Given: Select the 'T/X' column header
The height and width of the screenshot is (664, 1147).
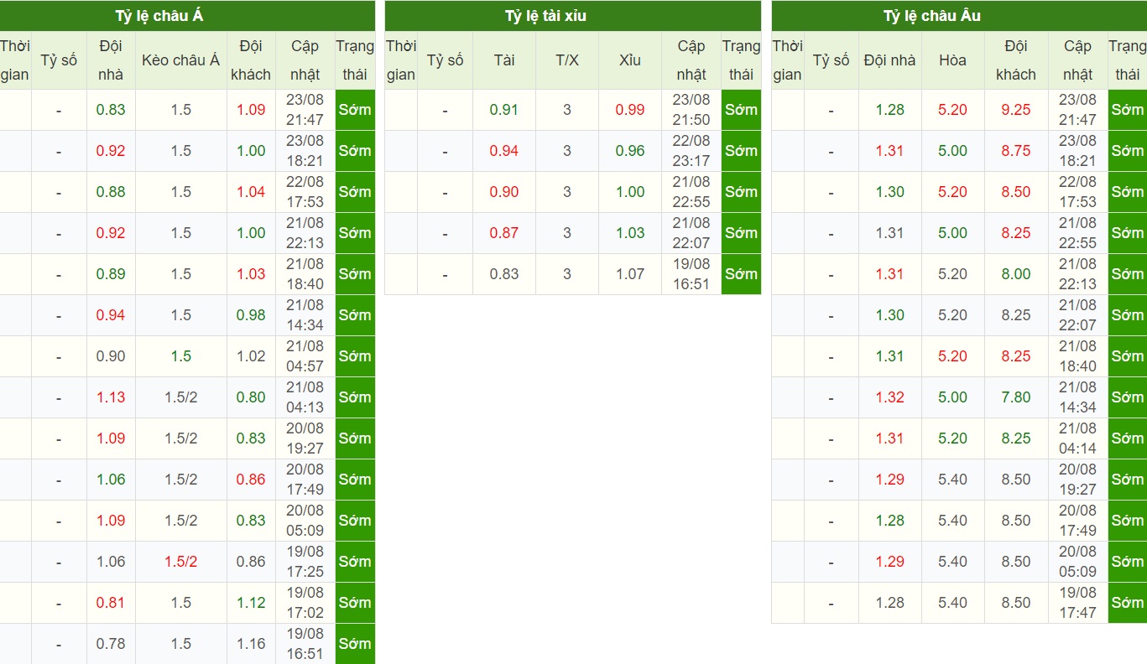Looking at the screenshot, I should (567, 60).
